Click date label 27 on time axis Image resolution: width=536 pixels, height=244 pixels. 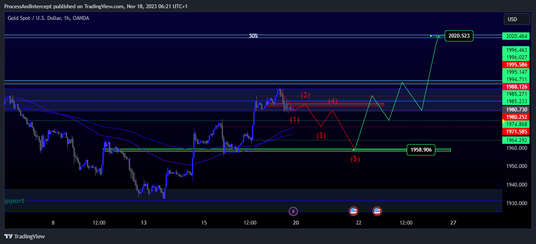click(x=453, y=223)
